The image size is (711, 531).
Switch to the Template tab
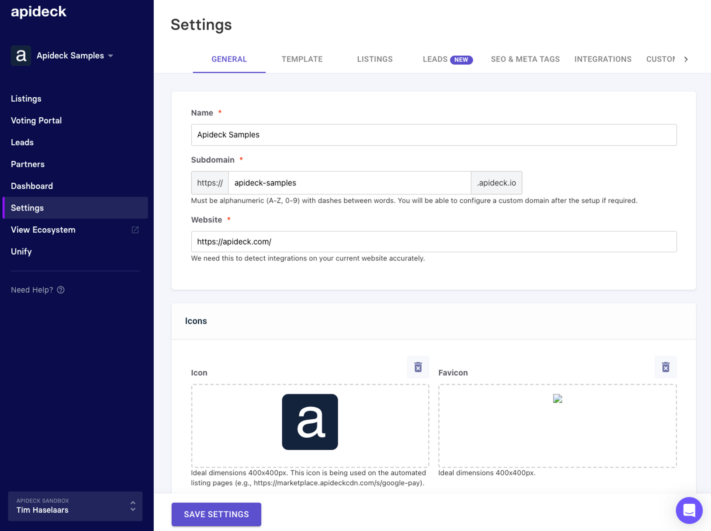coord(302,59)
